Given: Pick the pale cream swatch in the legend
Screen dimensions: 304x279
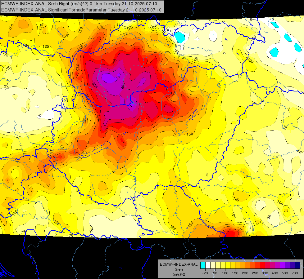Looking at the screenshot, I should pos(213,265).
